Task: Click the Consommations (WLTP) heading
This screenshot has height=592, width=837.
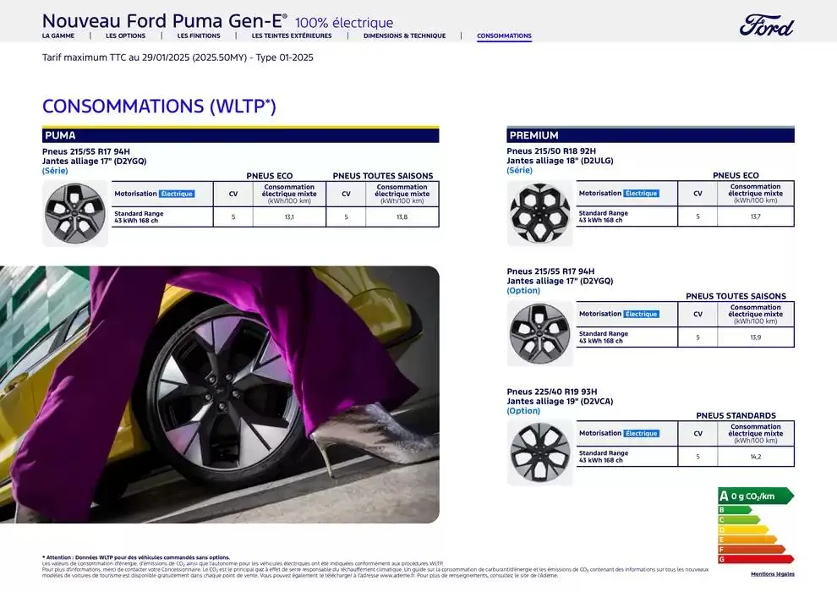Action: click(x=159, y=107)
